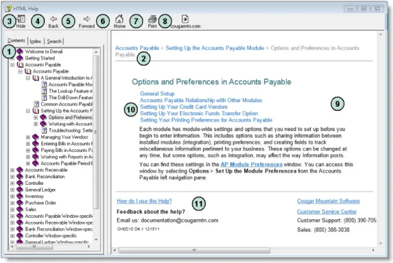Click the Purchase Order book icon

tap(20, 203)
